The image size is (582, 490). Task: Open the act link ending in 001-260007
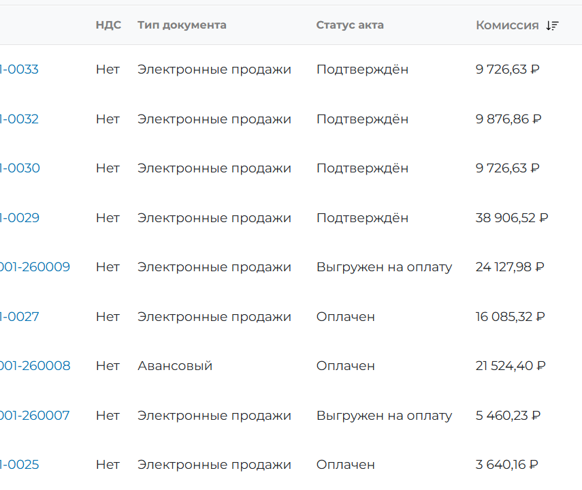click(35, 416)
